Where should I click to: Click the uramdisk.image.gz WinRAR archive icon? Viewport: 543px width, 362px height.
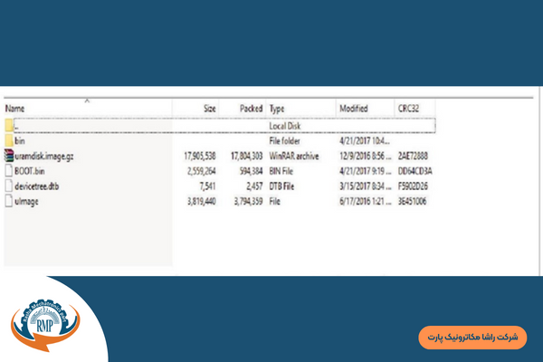(x=9, y=156)
